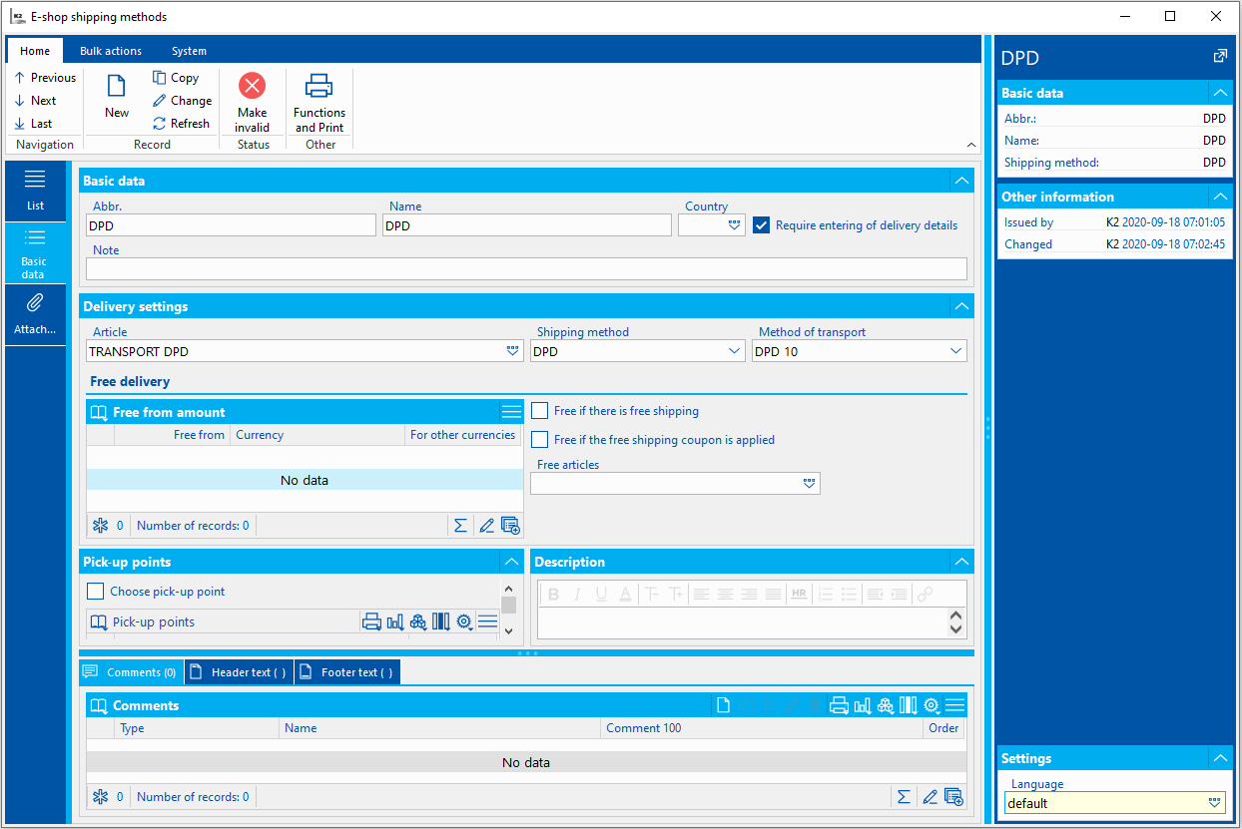Collapse the Delivery settings section
The width and height of the screenshot is (1242, 829).
960,306
